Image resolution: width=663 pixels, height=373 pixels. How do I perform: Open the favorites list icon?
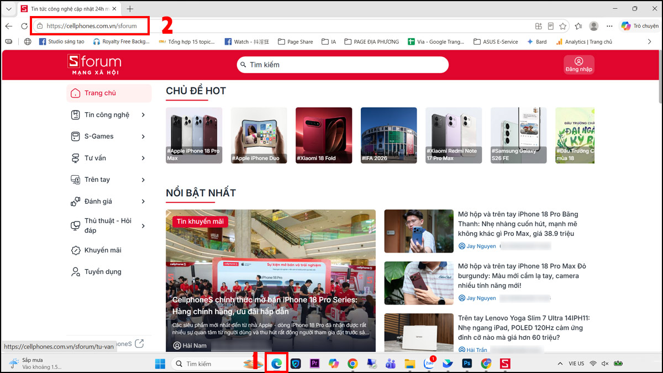578,26
